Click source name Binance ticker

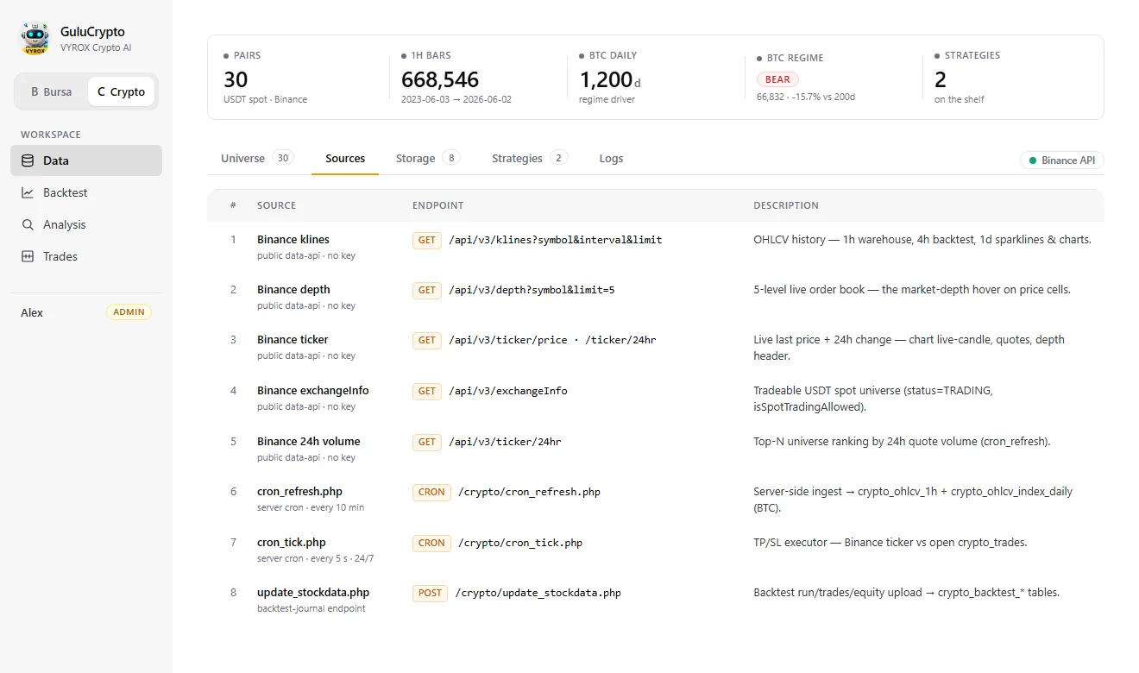(x=293, y=339)
